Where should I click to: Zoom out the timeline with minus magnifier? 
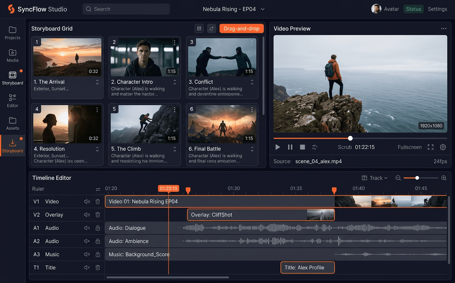click(x=398, y=178)
